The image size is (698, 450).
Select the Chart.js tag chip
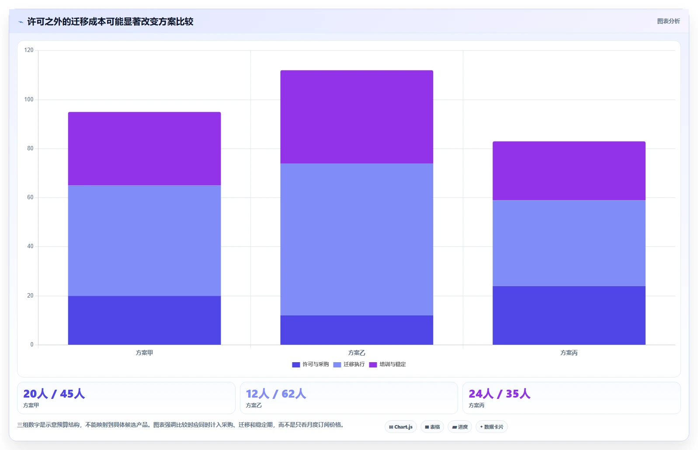coord(401,427)
